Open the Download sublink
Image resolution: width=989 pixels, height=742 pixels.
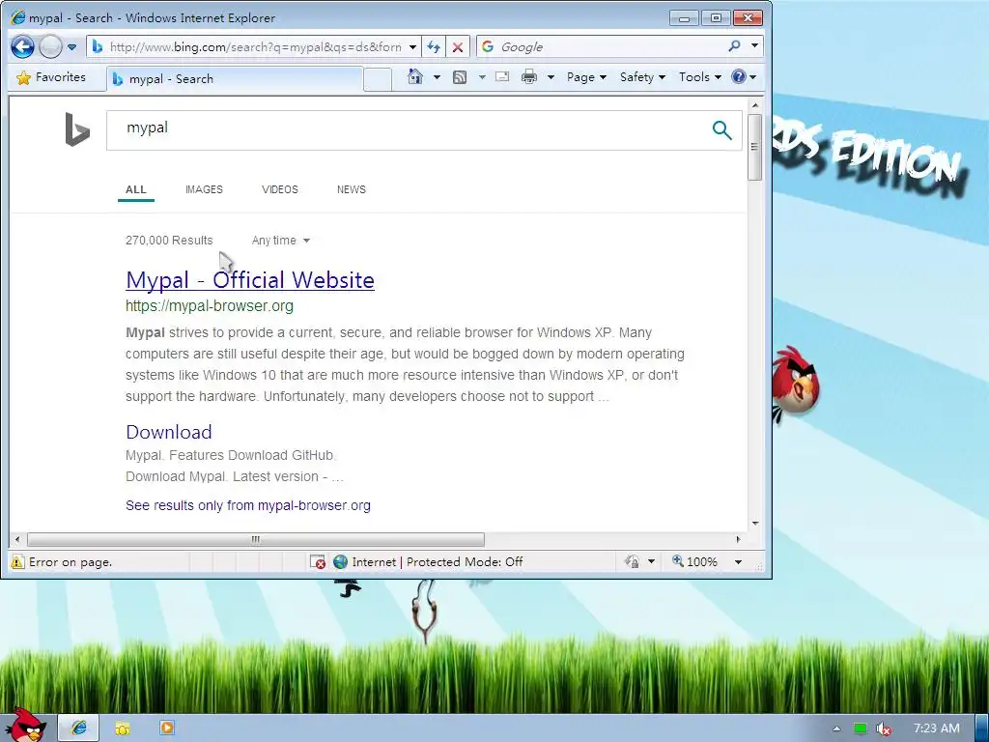[168, 432]
